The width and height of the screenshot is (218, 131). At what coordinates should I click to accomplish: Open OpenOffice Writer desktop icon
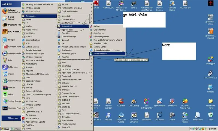(x=210, y=19)
